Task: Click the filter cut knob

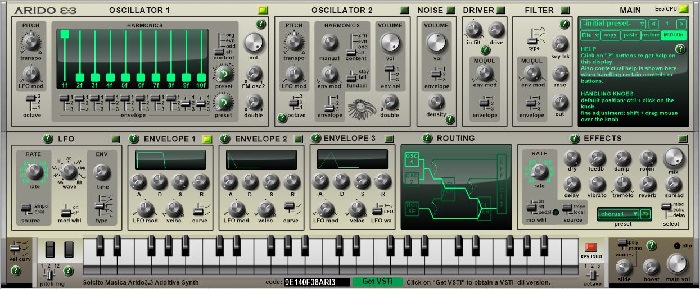Action: pyautogui.click(x=560, y=102)
